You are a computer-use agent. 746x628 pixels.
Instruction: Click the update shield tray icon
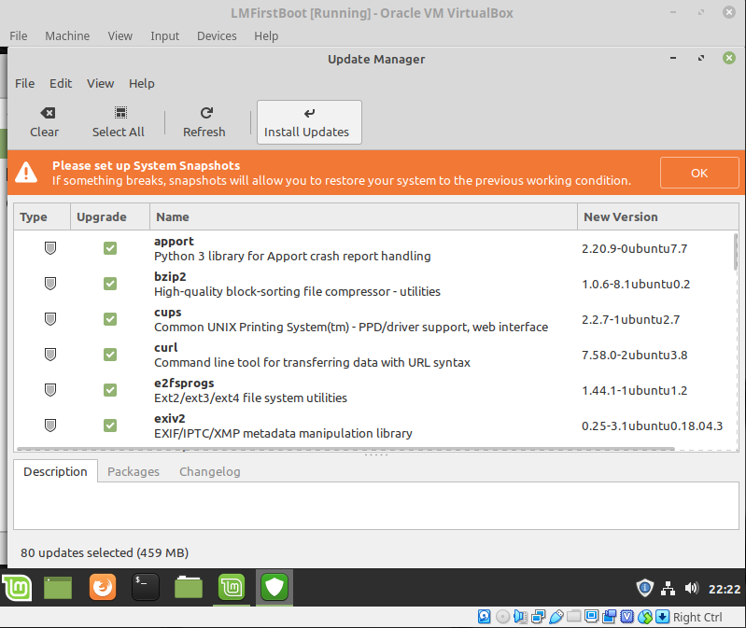click(x=644, y=588)
